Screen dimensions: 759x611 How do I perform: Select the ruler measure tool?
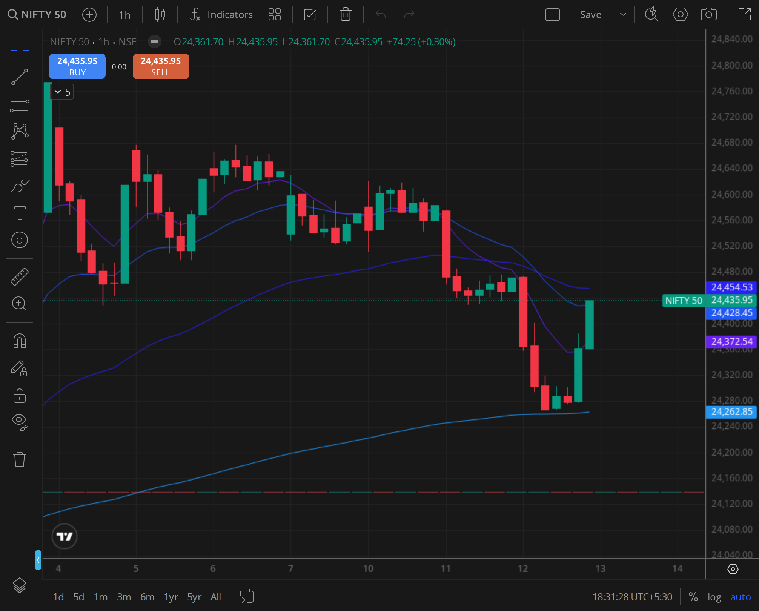pyautogui.click(x=20, y=276)
